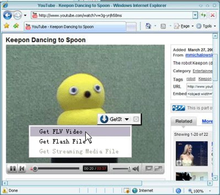Click the vertical scrollbar down arrow
220x195 pixels.
215,178
